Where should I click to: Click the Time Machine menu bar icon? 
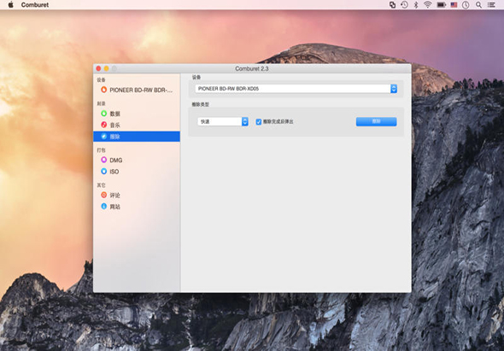tap(404, 5)
